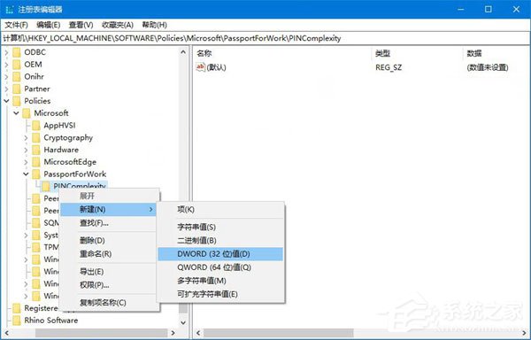The image size is (531, 340).
Task: Click the AppHVSI folder icon
Action: point(36,126)
